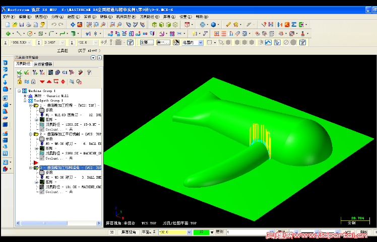Click the green system color swatch
The height and width of the screenshot is (242, 377).
click(201, 232)
